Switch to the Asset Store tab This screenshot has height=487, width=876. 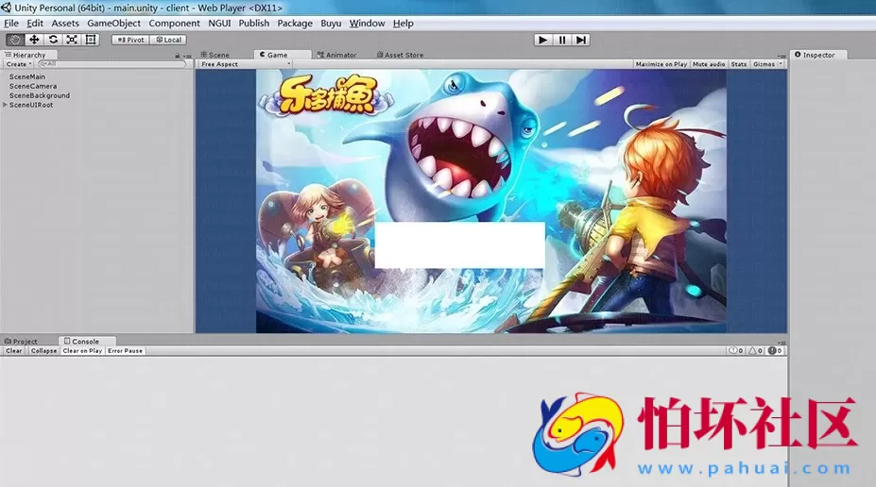[x=400, y=55]
